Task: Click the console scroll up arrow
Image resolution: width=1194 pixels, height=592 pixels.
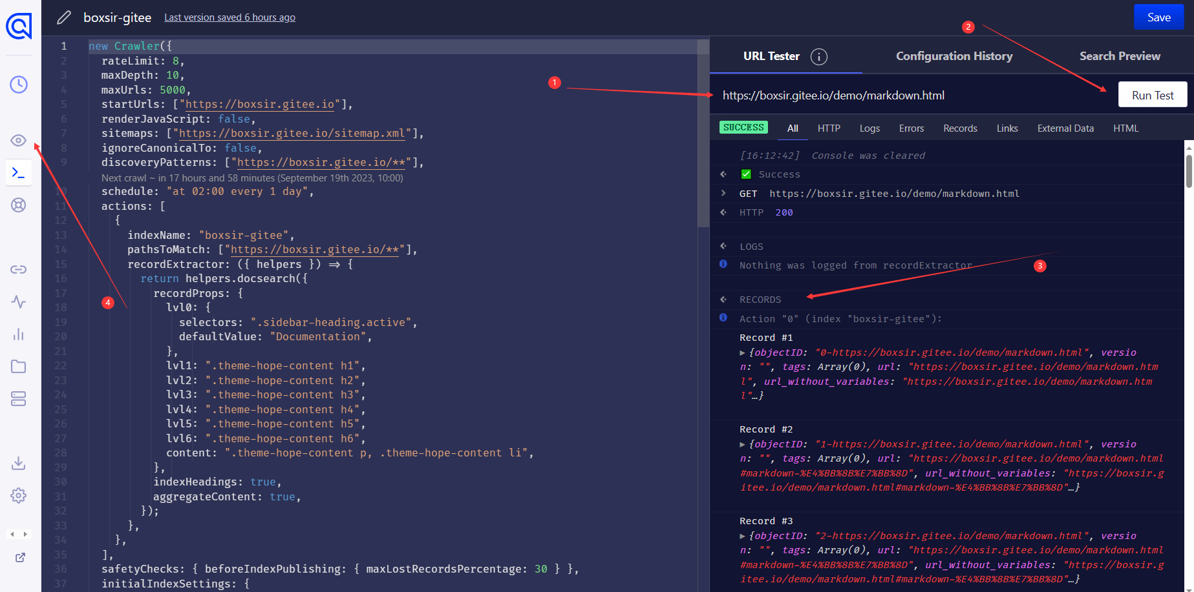Action: 1189,147
